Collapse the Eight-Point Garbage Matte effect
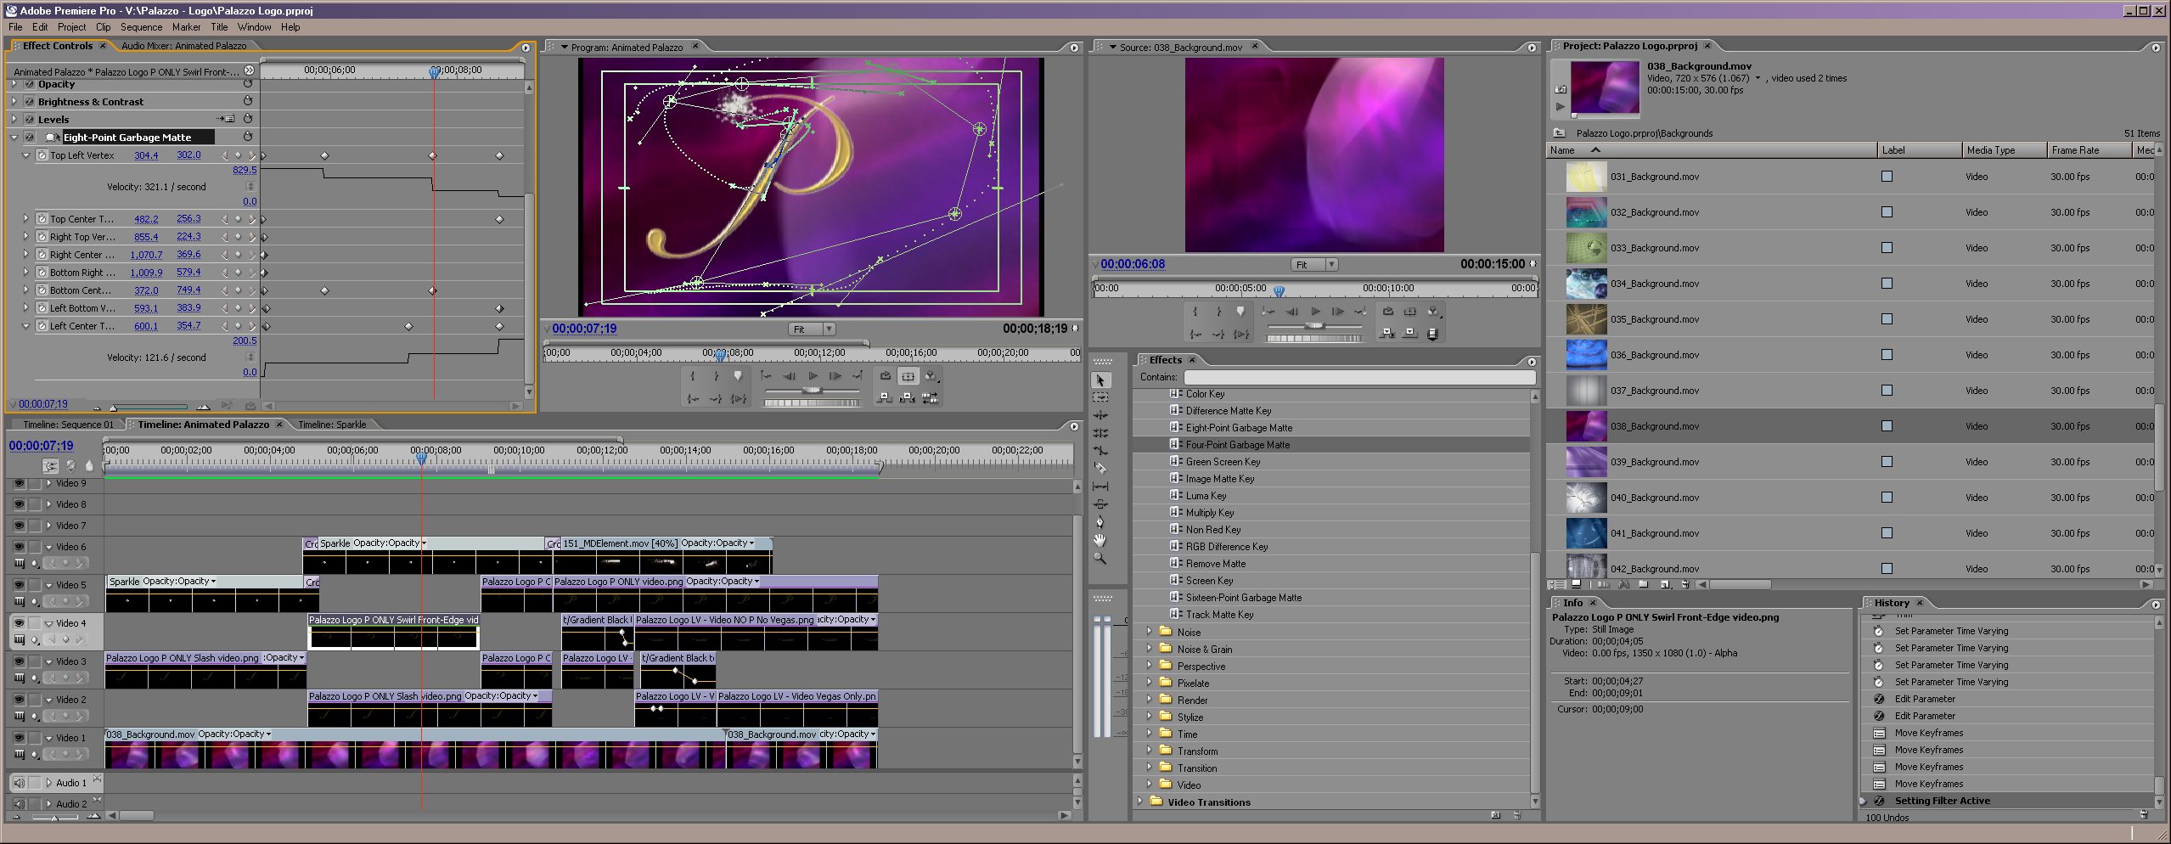Image resolution: width=2171 pixels, height=844 pixels. coord(14,137)
